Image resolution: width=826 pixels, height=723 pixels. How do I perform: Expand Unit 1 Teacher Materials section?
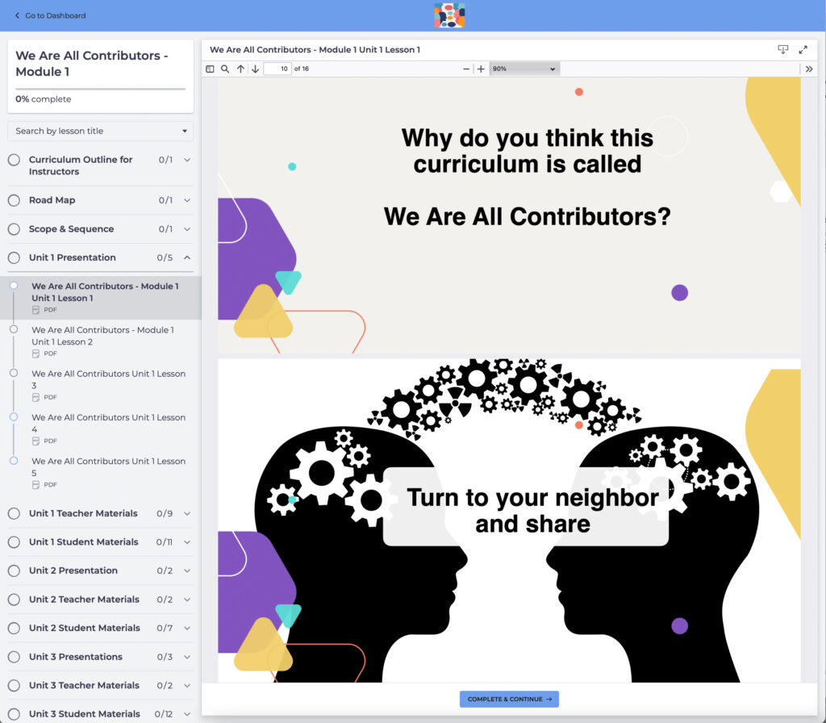coord(187,513)
